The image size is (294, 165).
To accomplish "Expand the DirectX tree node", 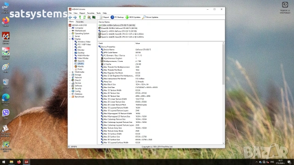I will click(x=70, y=80).
